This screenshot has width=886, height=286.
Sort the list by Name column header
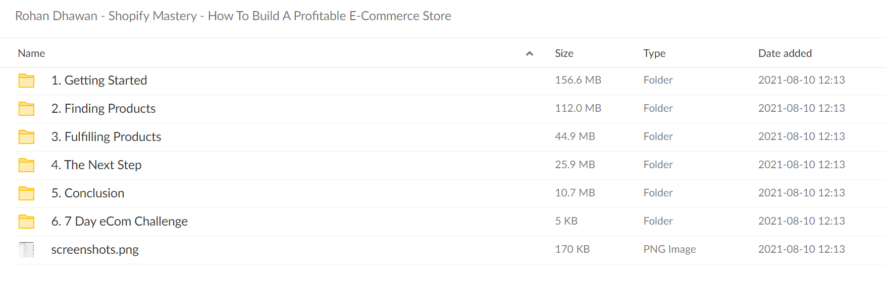pos(31,53)
